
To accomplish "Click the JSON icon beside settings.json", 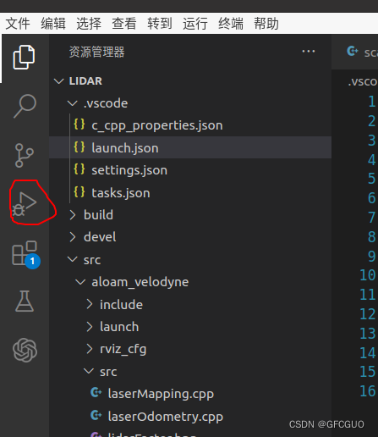I will coord(79,169).
